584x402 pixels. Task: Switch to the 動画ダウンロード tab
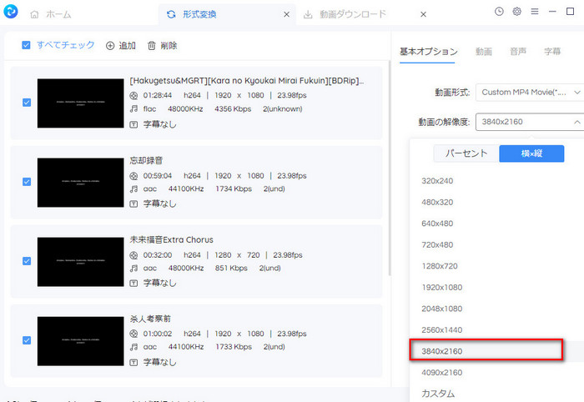pyautogui.click(x=345, y=14)
